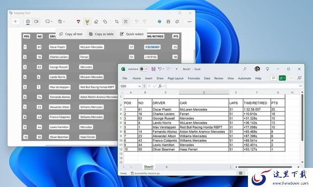Expand the Name Box dropdown arrow
This screenshot has width=313, height=187.
(139, 86)
